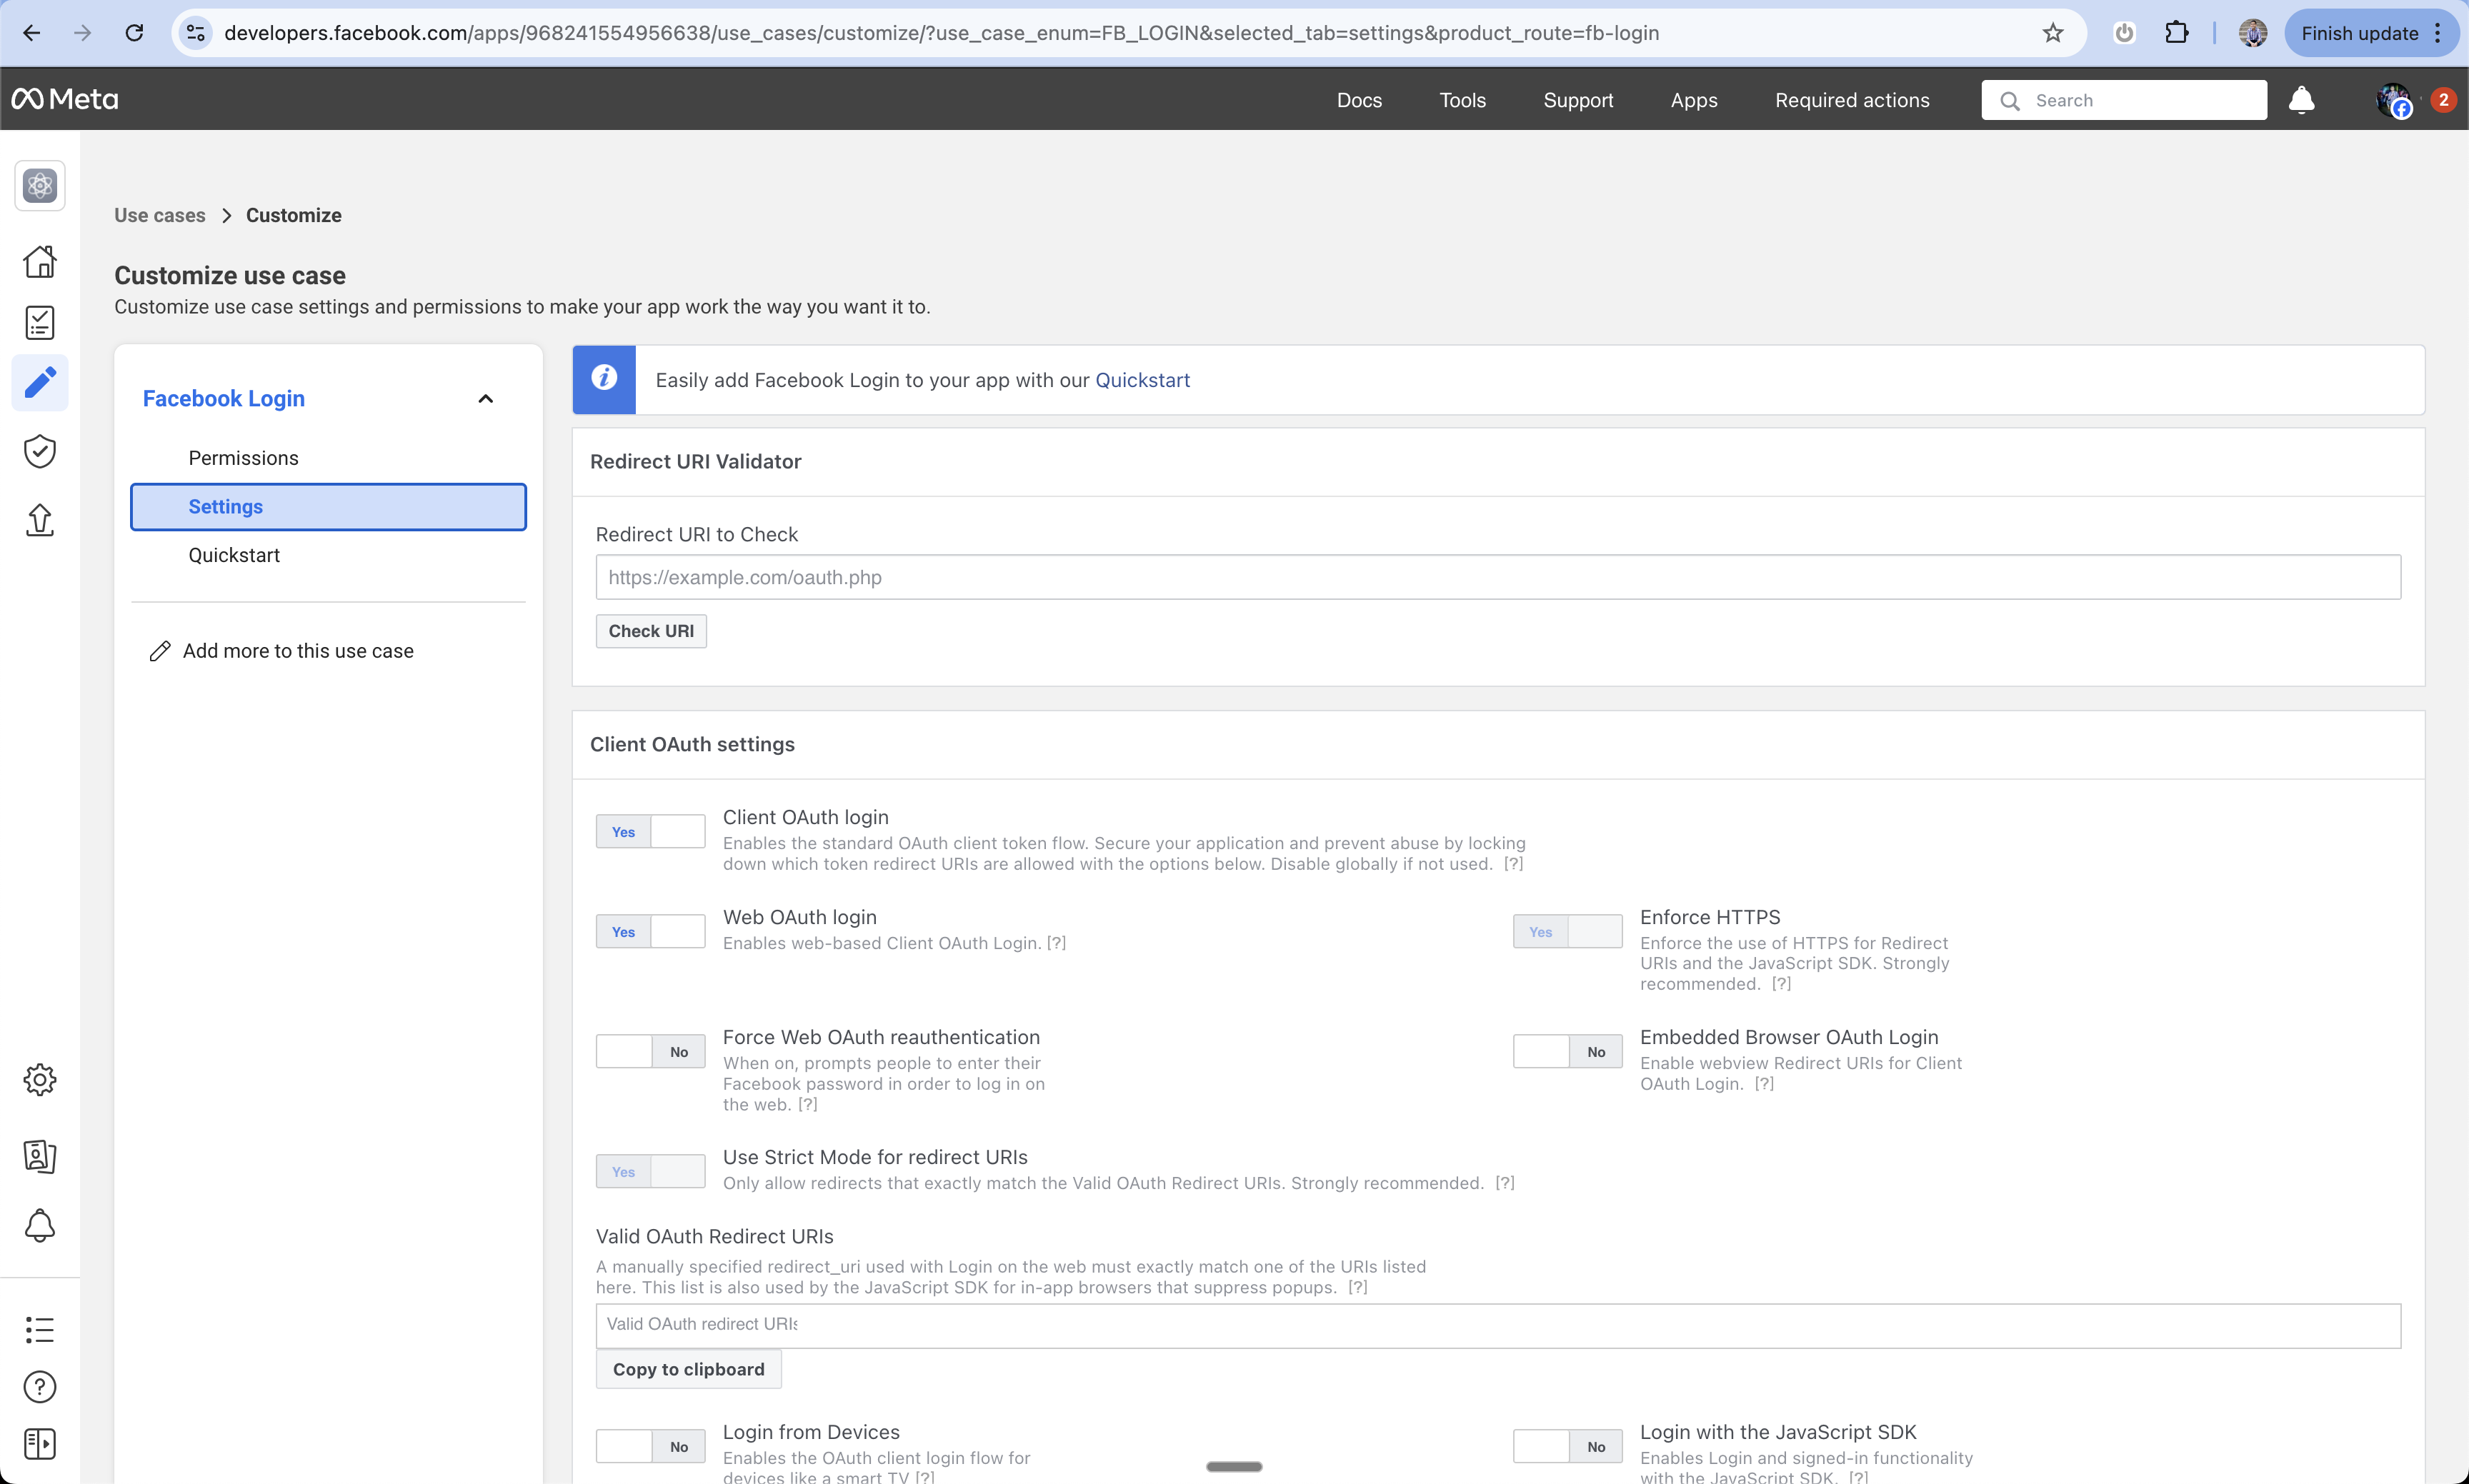Click Copy to clipboard button

point(688,1369)
